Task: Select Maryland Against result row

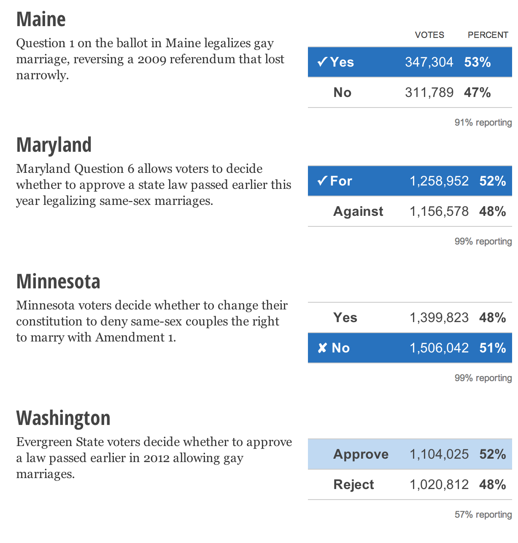Action: (410, 211)
